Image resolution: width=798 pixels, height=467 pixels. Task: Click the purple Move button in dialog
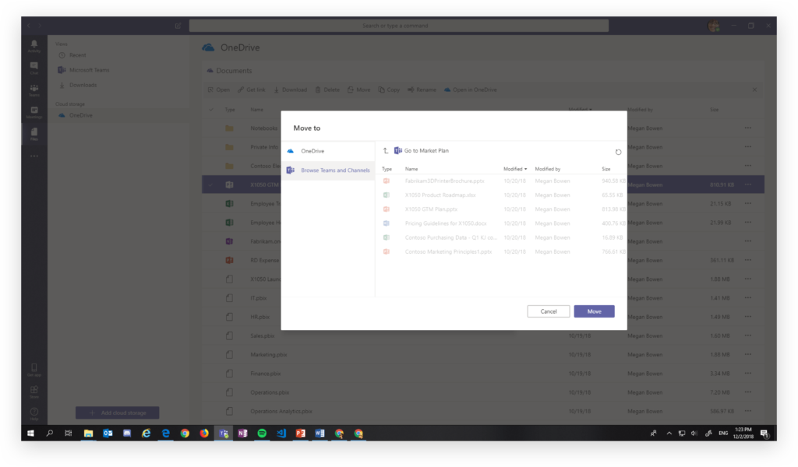(594, 311)
